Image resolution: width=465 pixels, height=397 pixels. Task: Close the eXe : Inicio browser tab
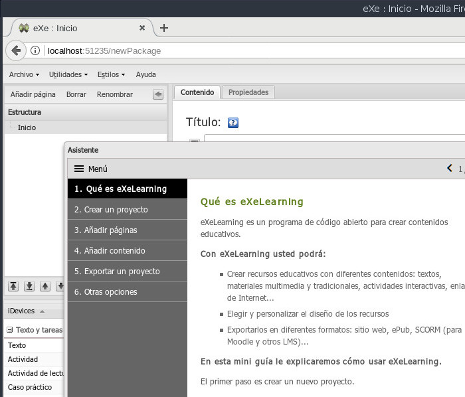coord(142,28)
